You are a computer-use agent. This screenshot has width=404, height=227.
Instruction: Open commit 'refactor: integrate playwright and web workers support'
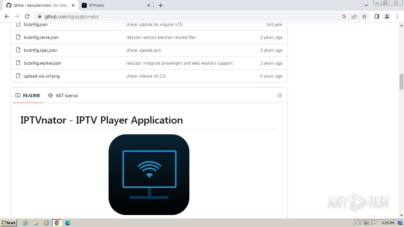click(x=179, y=63)
